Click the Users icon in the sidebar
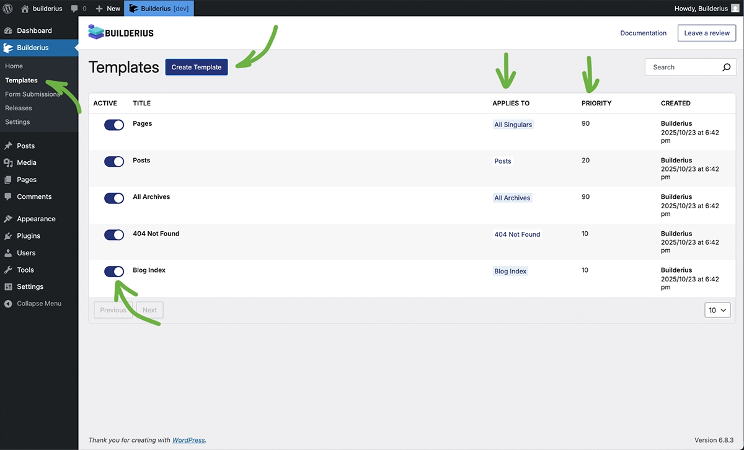Screen dimensions: 744x450 point(9,252)
